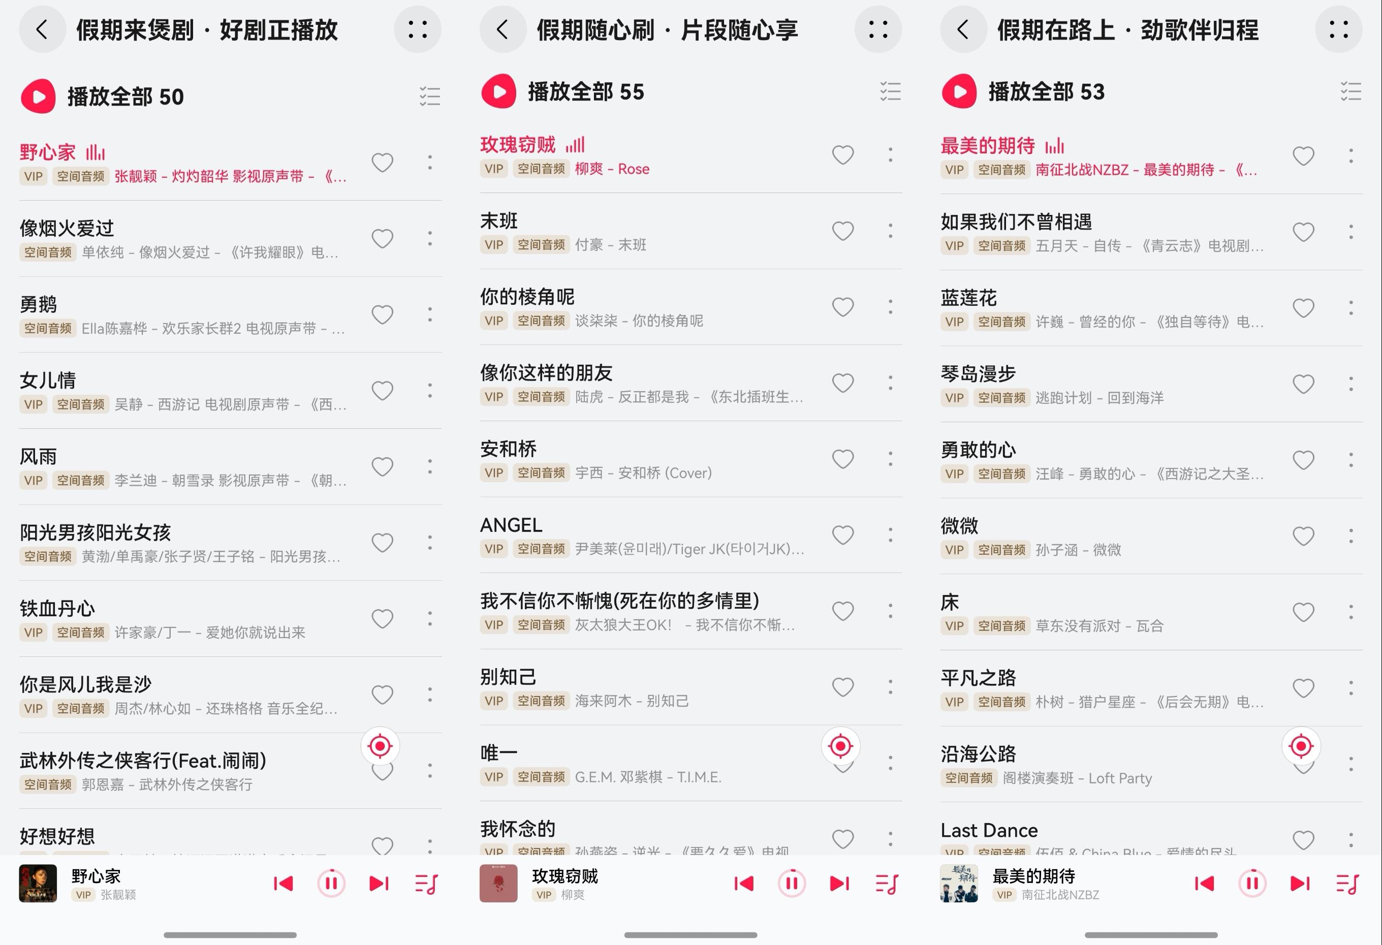The height and width of the screenshot is (945, 1382).
Task: Like the song 像烟火爱过
Action: tap(383, 238)
